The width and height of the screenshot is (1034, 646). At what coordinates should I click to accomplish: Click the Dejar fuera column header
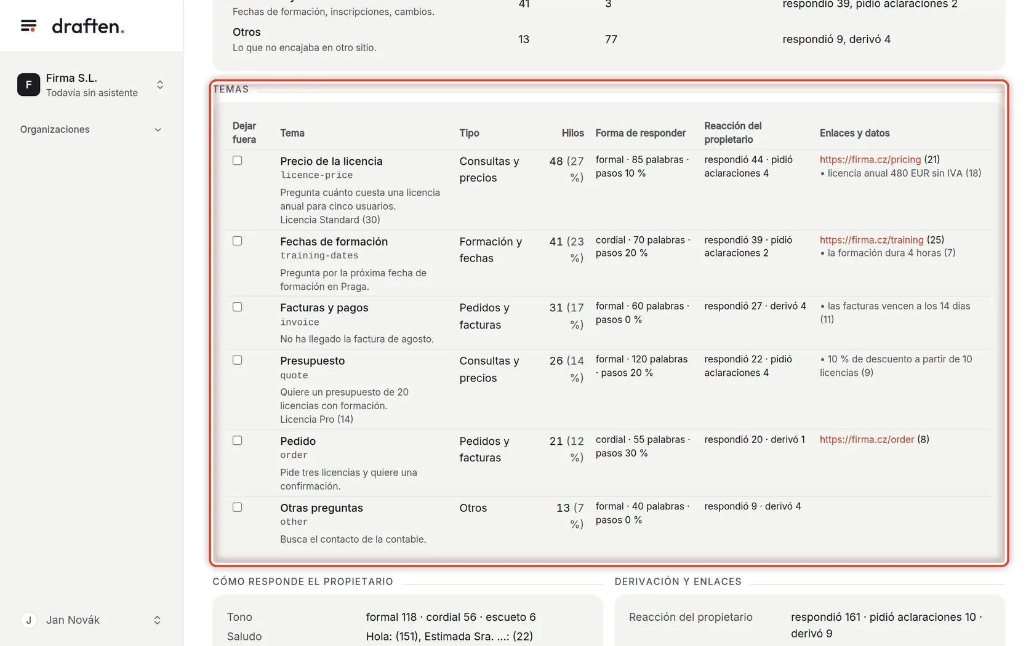tap(244, 133)
